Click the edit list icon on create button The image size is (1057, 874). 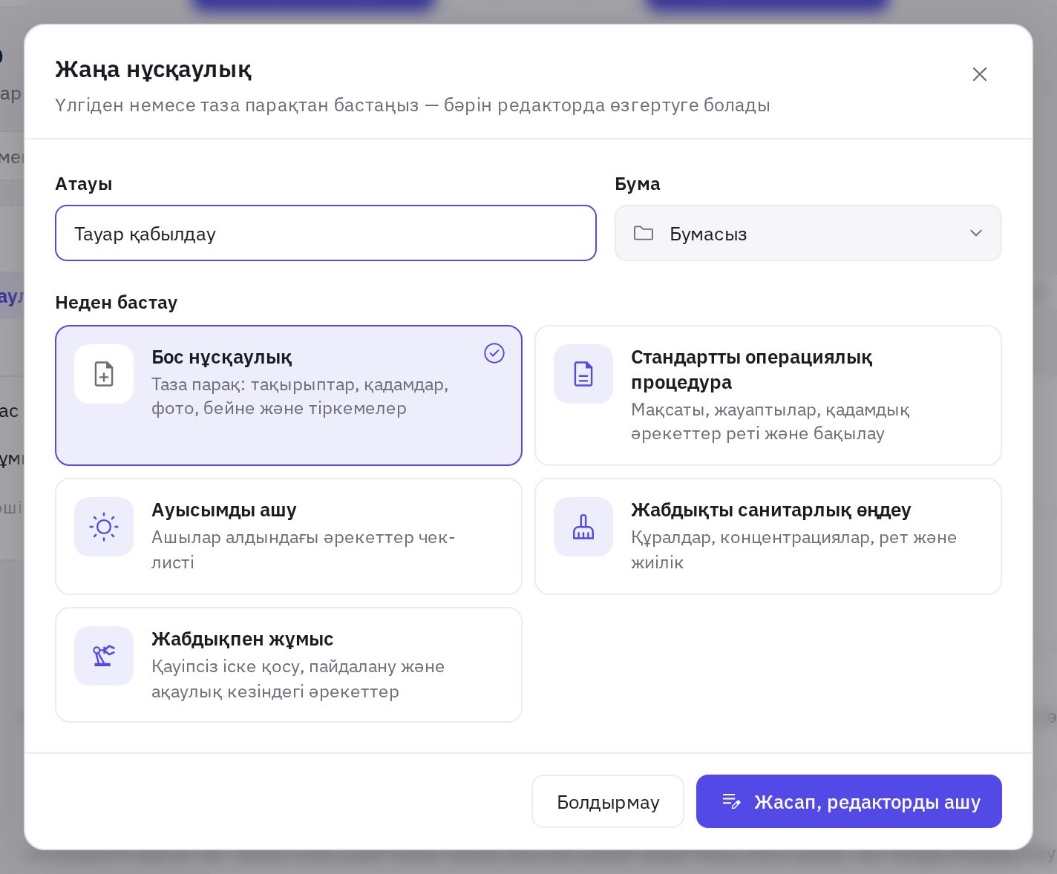(732, 801)
